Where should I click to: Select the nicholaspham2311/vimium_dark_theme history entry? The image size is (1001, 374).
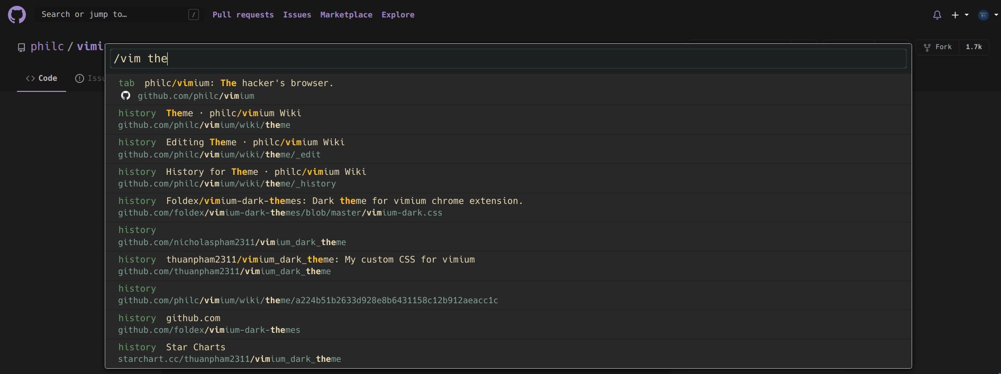tap(508, 236)
